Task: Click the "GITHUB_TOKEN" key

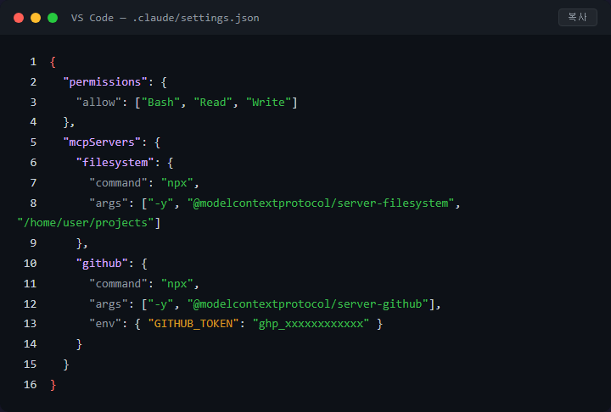Action: click(193, 324)
